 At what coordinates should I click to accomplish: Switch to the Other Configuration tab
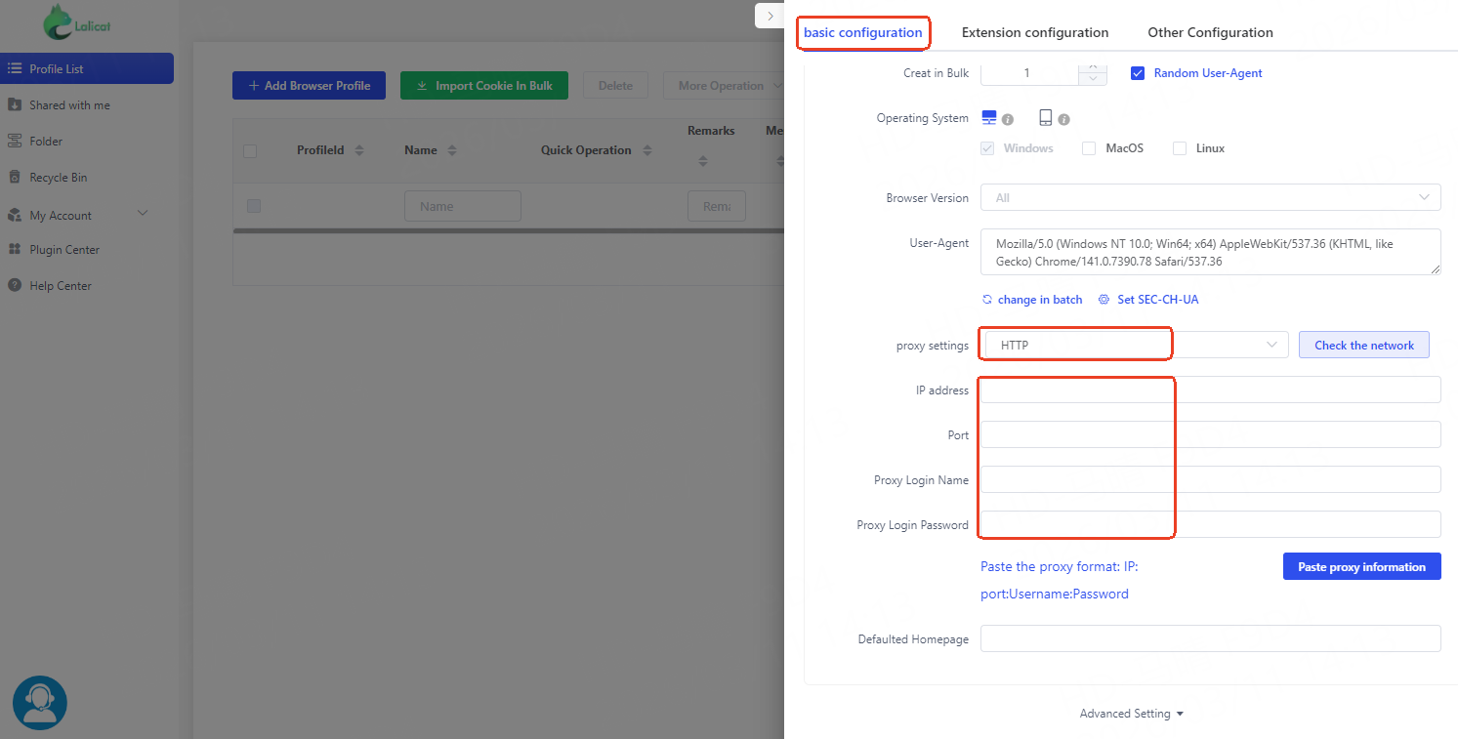coord(1210,32)
